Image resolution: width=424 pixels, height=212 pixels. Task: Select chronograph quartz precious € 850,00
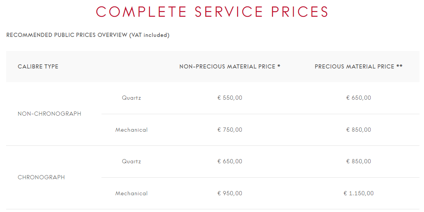(358, 161)
